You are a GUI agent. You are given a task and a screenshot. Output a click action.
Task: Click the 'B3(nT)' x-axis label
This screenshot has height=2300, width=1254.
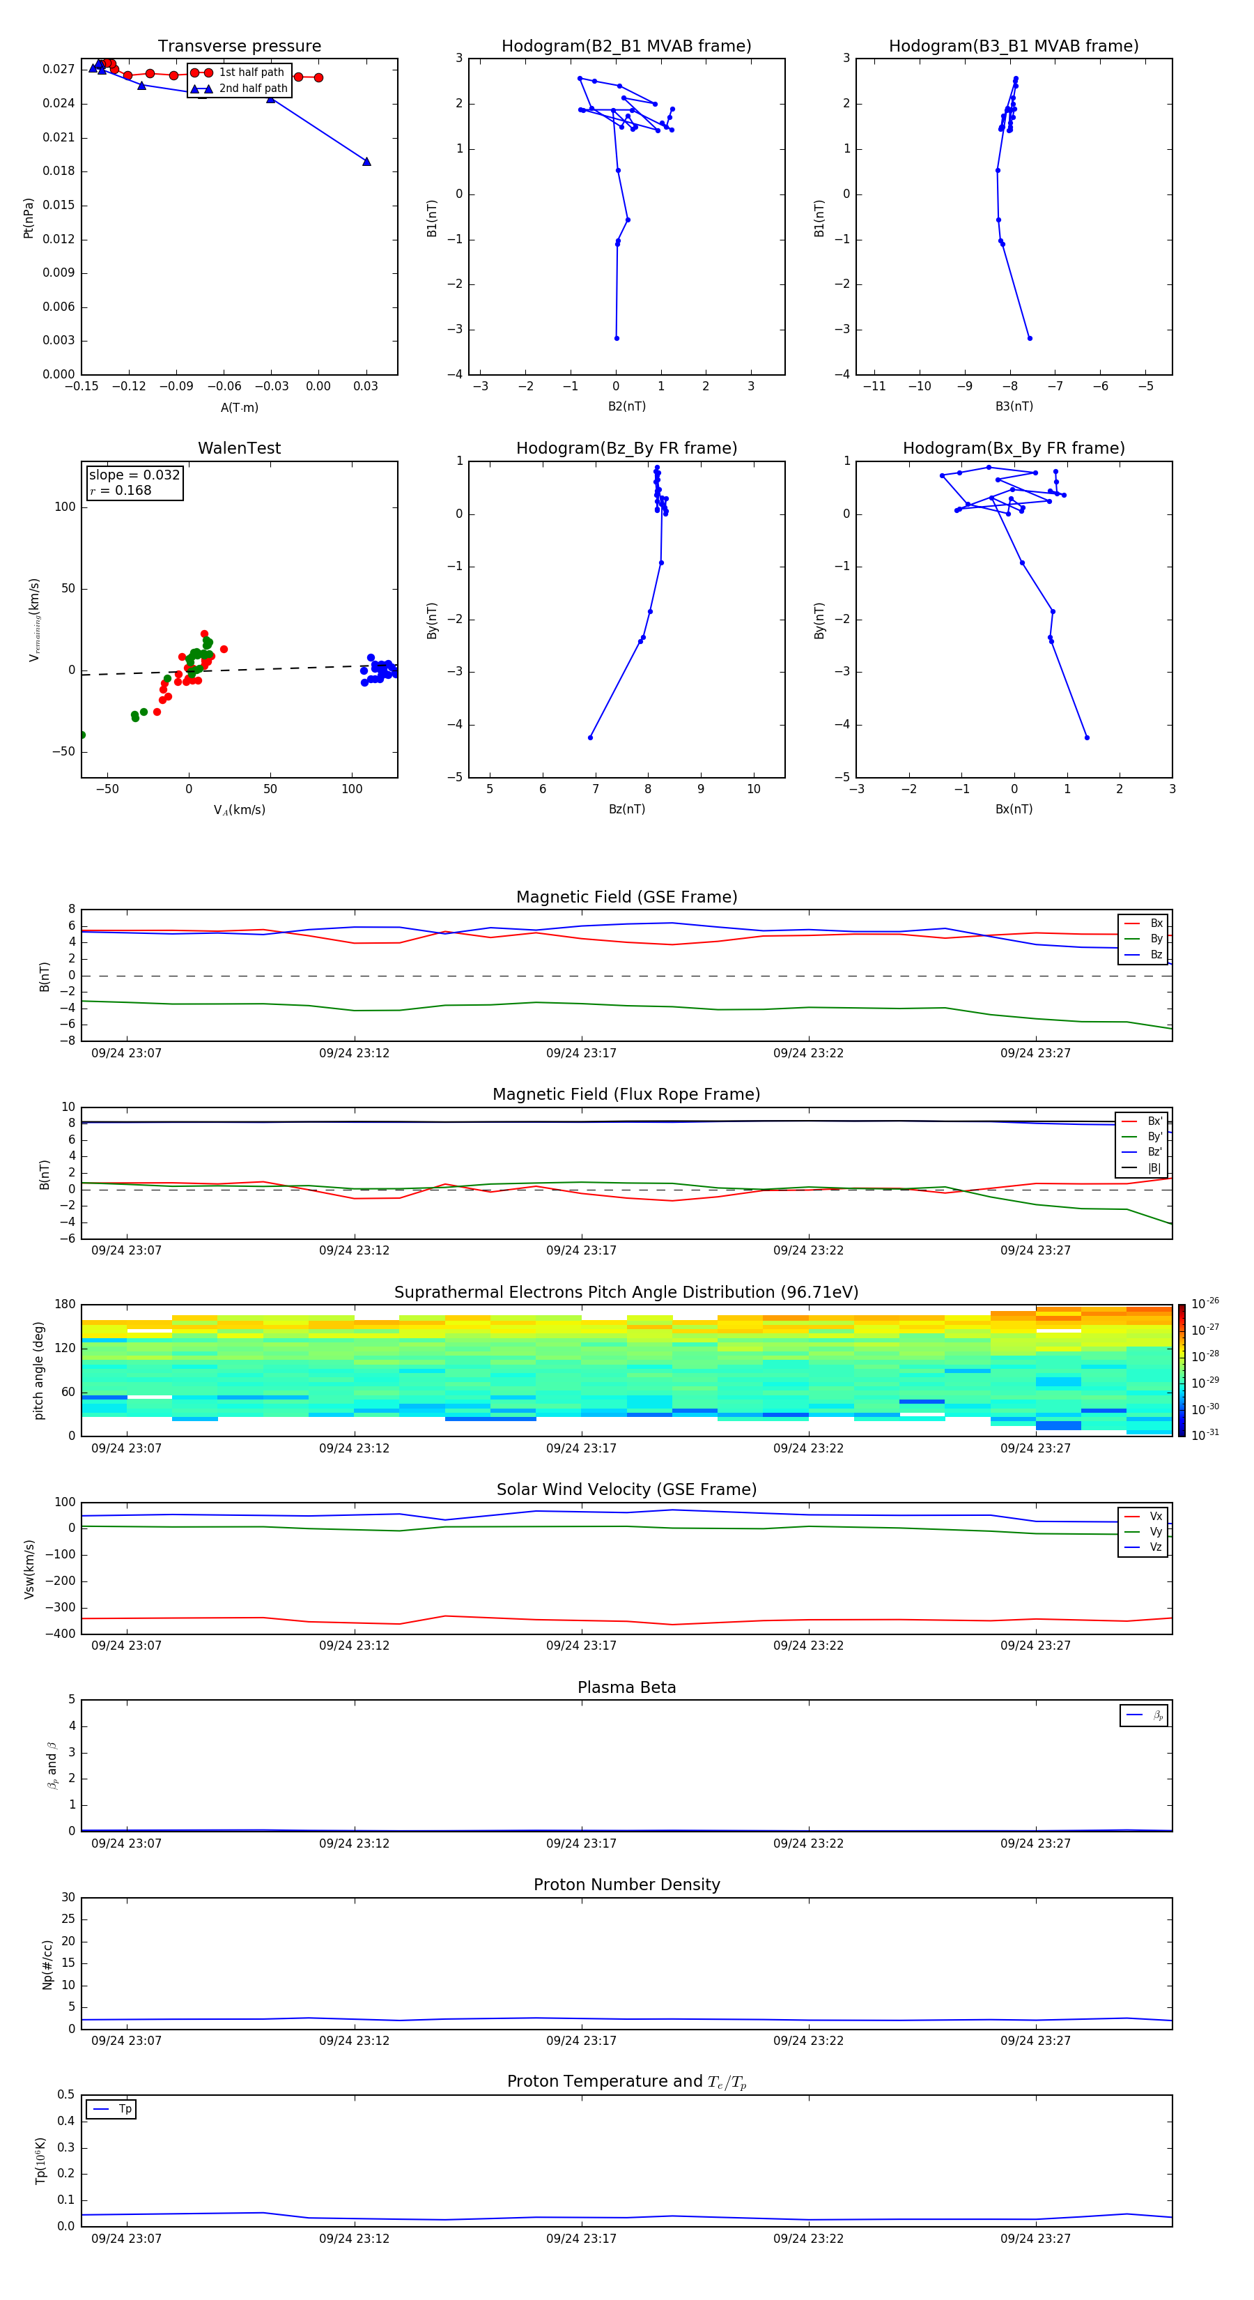click(x=1014, y=406)
